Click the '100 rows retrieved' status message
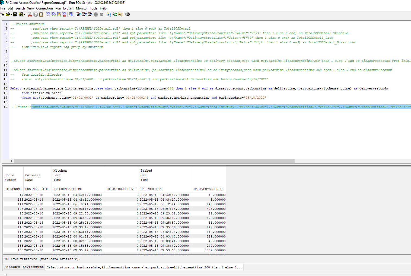The width and height of the screenshot is (411, 276). point(42,259)
